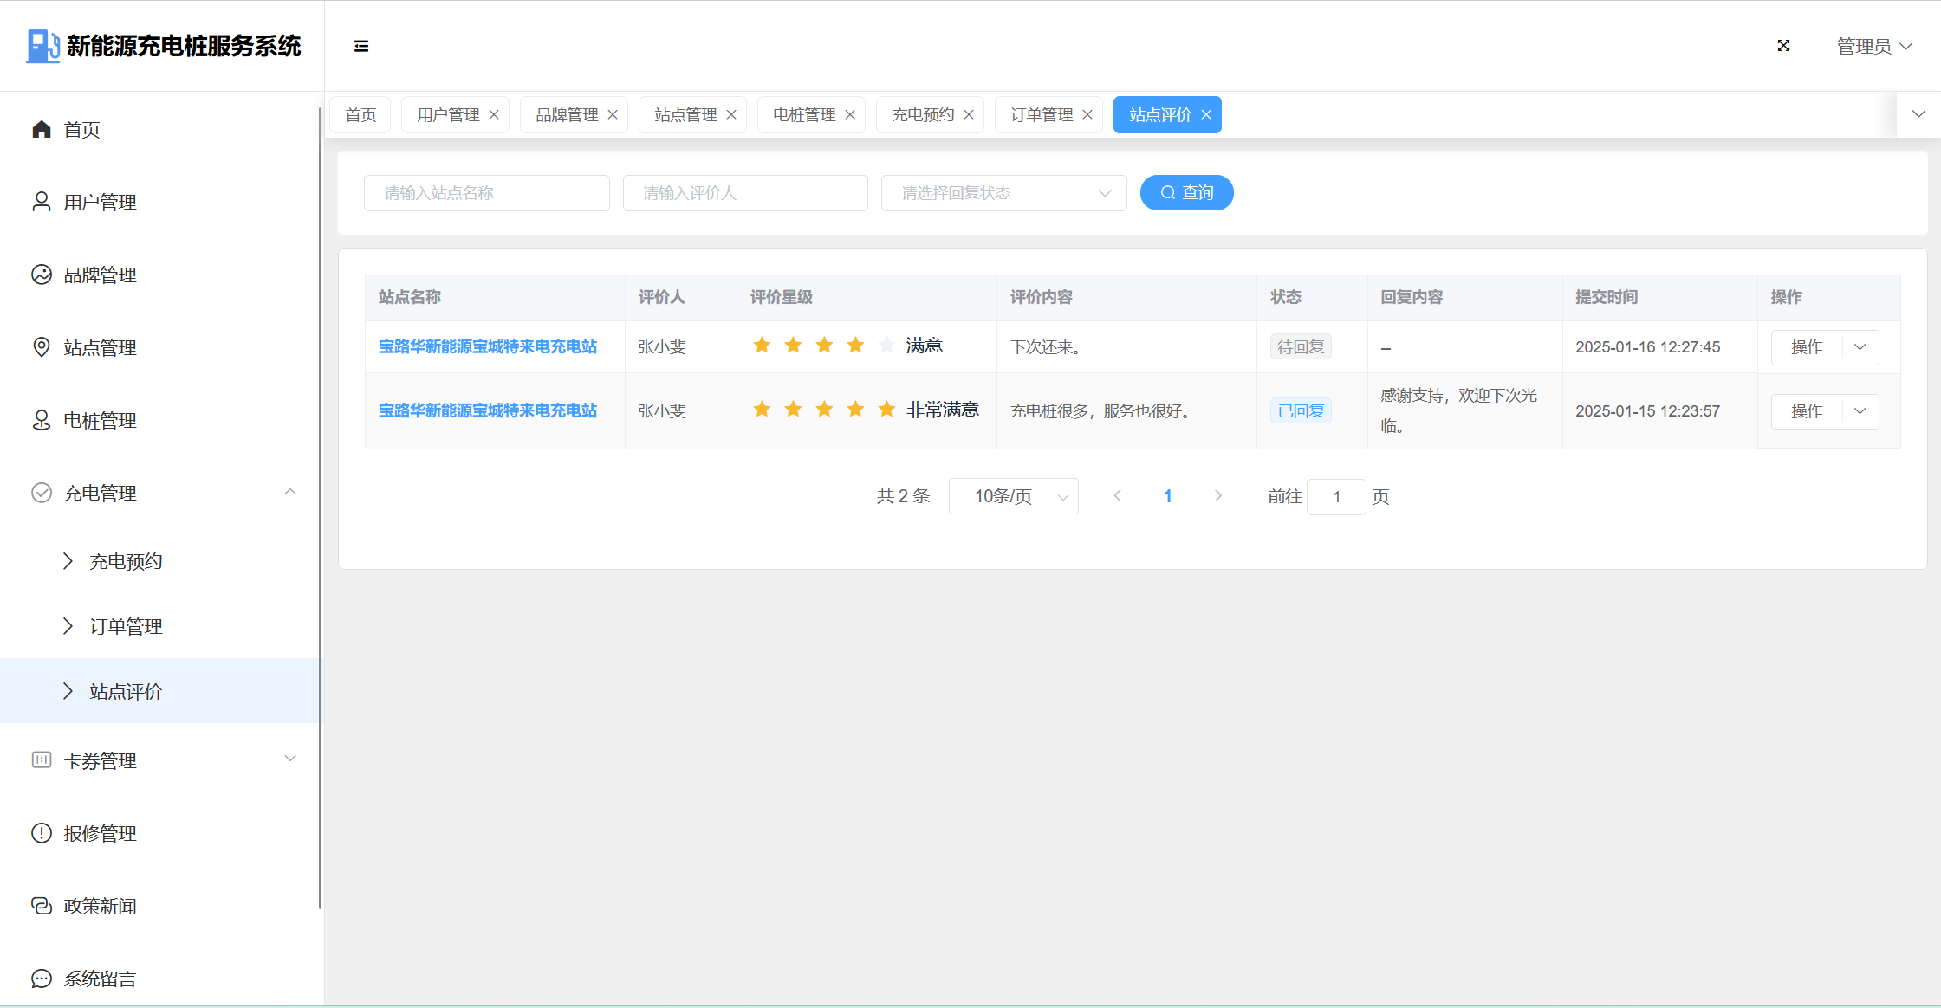
Task: Click the first star of second review
Action: (x=762, y=409)
